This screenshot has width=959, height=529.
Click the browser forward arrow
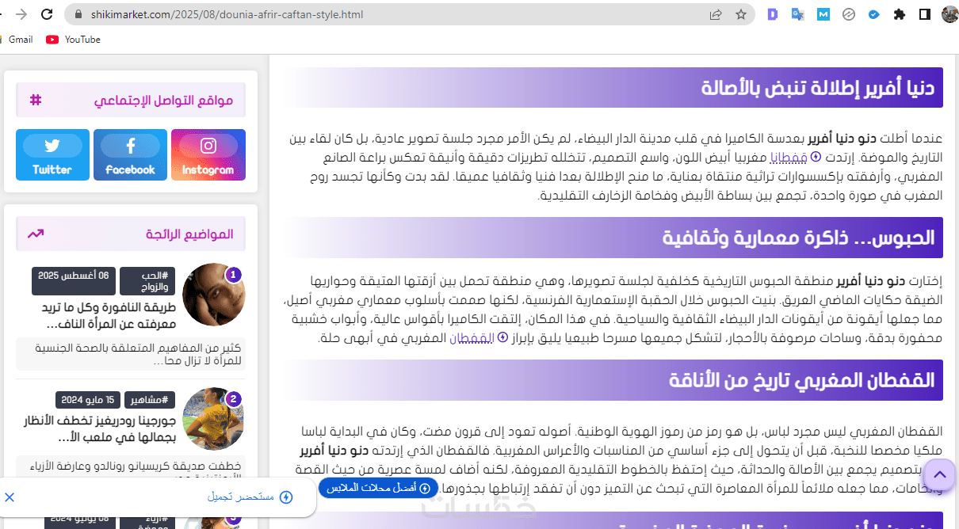(x=21, y=14)
